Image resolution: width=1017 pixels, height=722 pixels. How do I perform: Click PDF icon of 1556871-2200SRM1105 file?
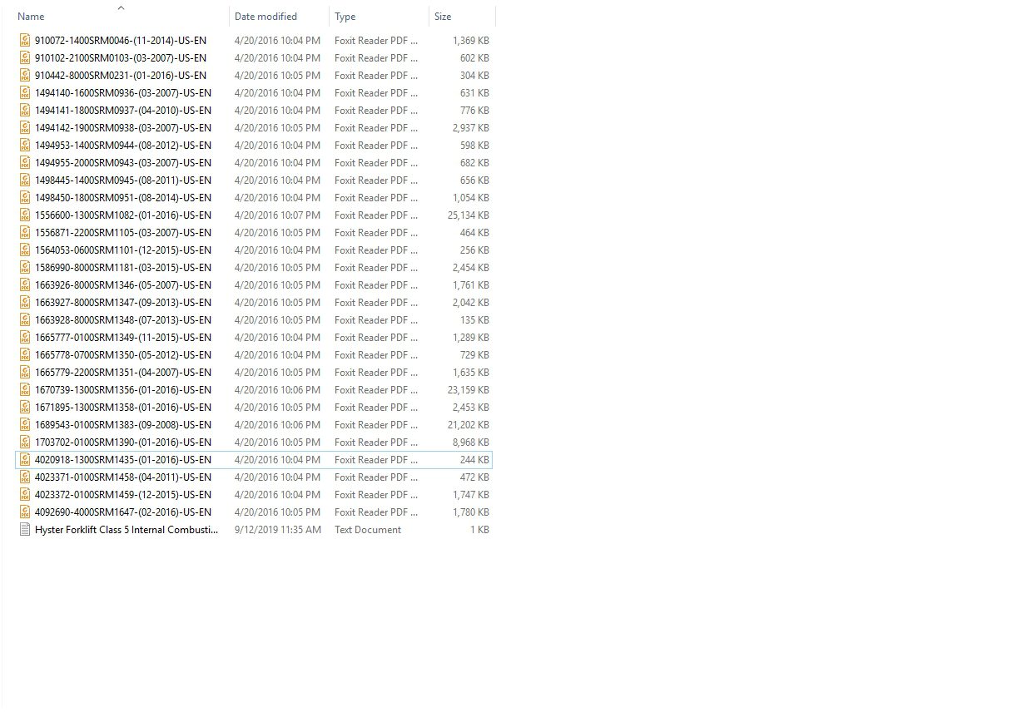click(x=25, y=232)
